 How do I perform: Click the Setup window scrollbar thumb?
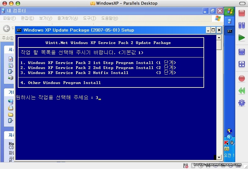pos(219,45)
